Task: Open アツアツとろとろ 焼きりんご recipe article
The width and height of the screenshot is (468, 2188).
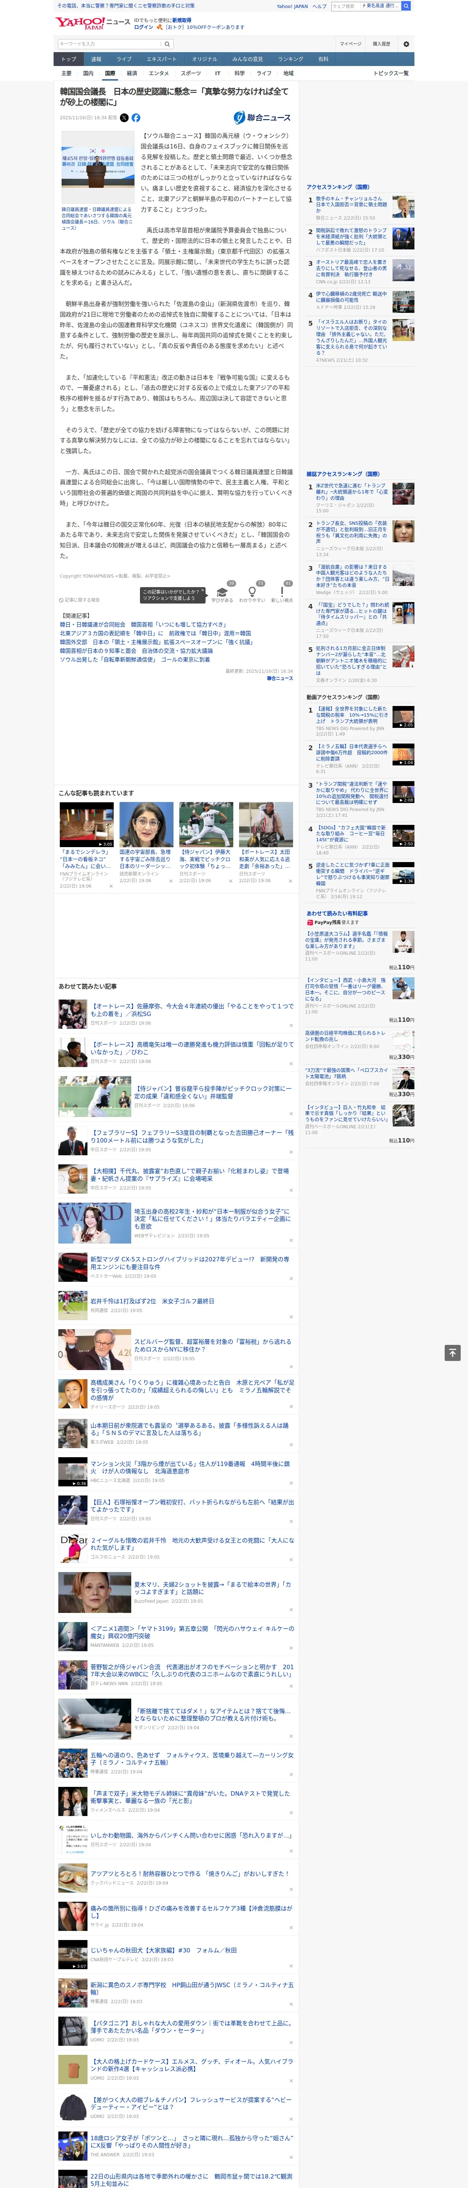Action: coord(190,1874)
